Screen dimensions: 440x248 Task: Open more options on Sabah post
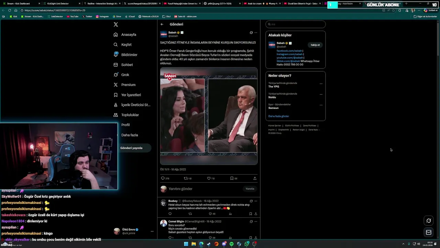pyautogui.click(x=256, y=33)
